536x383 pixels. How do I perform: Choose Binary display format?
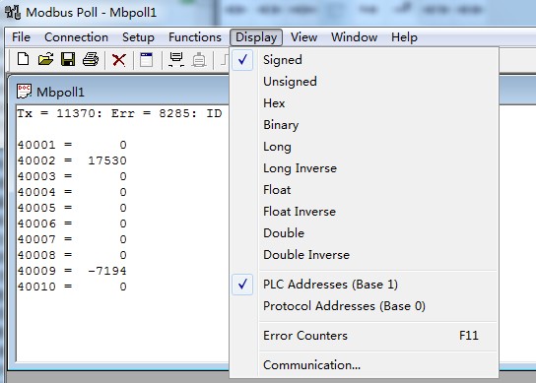(x=365, y=125)
